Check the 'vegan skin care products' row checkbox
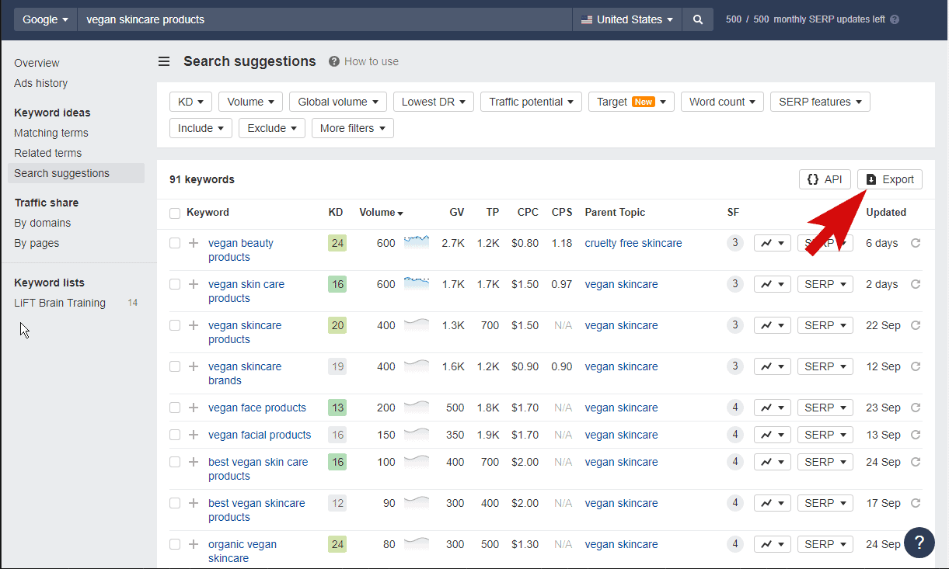This screenshot has height=569, width=949. (x=175, y=284)
